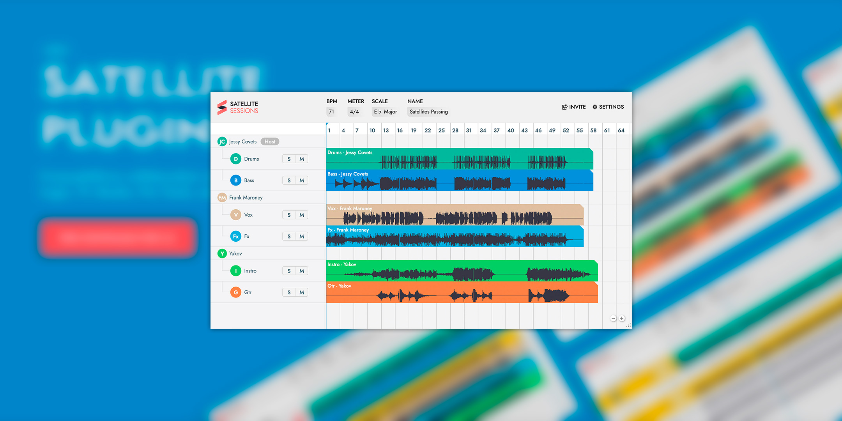The image size is (842, 421).
Task: Click the Jessy Covets JC avatar
Action: 222,142
